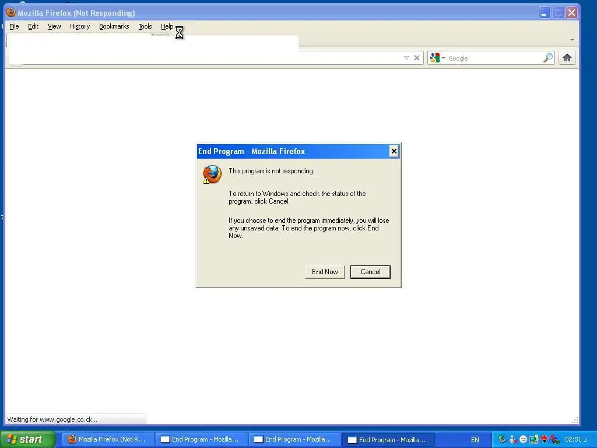Viewport: 597px width, 448px height.
Task: Click the round face tray icon
Action: [x=524, y=439]
